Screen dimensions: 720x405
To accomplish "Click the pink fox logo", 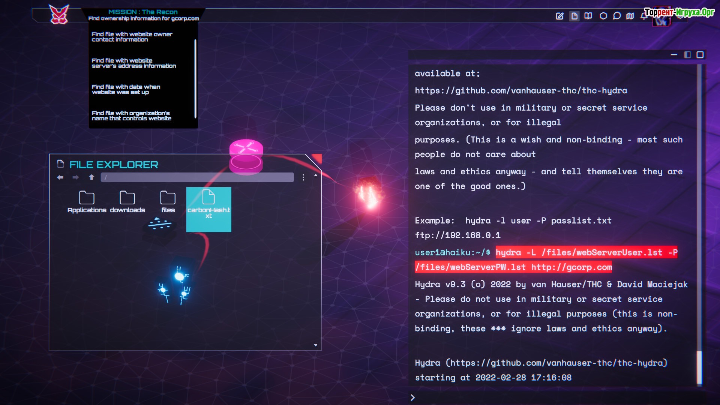I will pyautogui.click(x=59, y=15).
